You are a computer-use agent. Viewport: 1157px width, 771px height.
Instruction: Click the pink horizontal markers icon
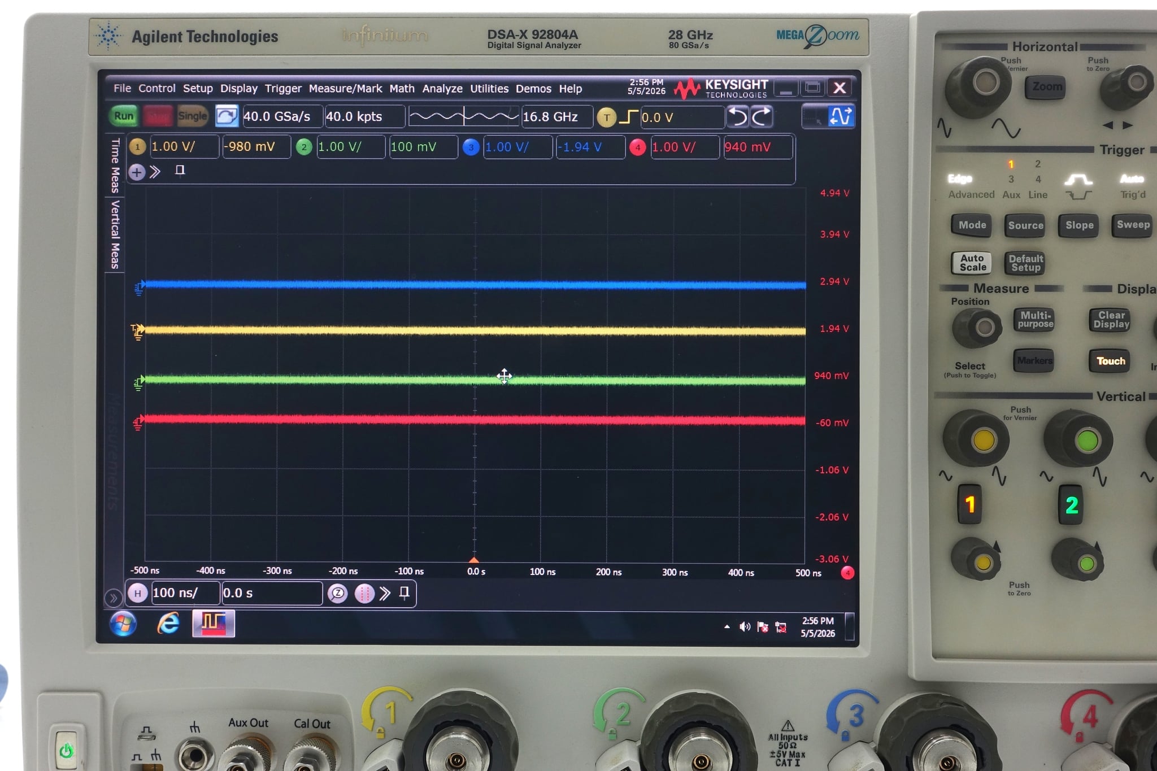tap(364, 594)
